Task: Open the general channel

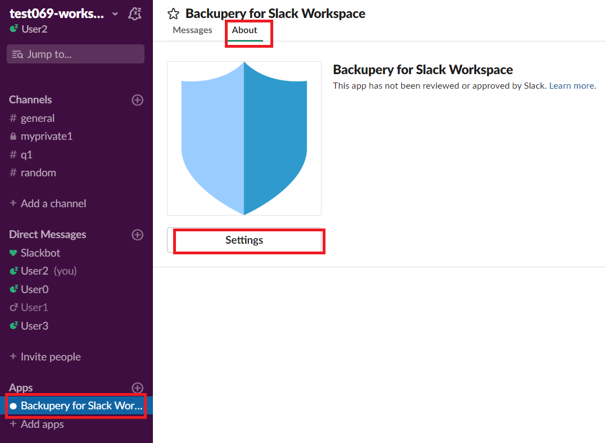Action: pyautogui.click(x=37, y=118)
